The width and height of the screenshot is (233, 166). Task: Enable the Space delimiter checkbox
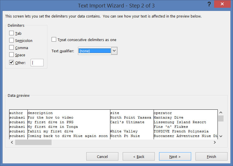(x=11, y=55)
